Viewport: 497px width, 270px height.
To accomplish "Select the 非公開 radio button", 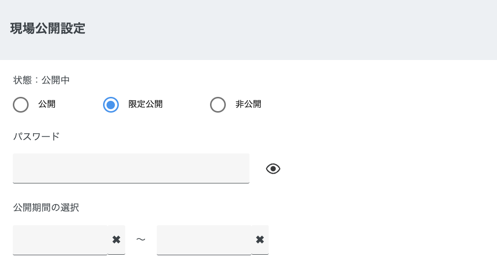I will pos(218,105).
